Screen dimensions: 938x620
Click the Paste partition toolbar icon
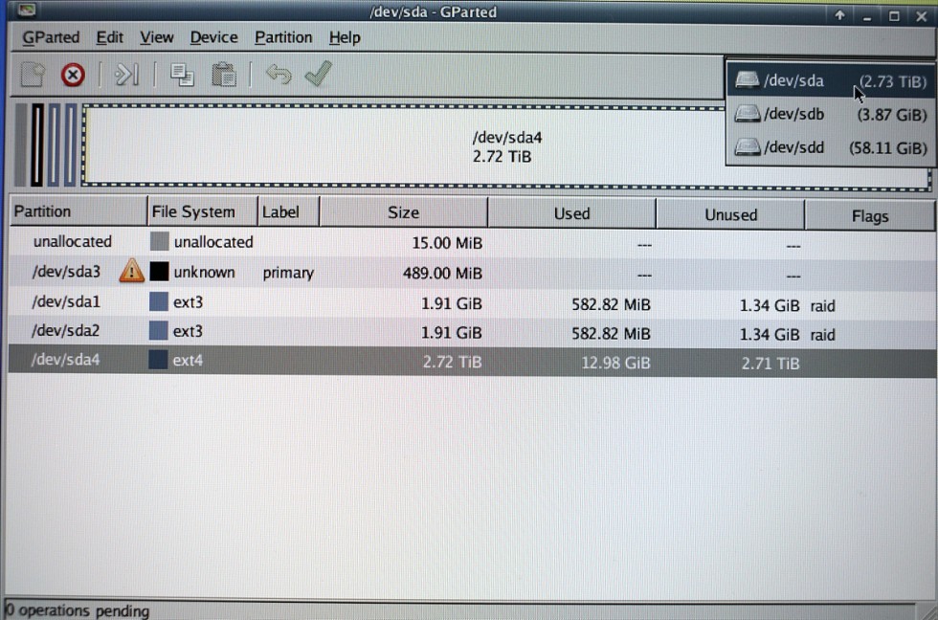point(224,75)
